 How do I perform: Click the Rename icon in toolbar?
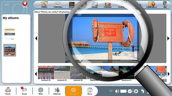(x=72, y=5)
